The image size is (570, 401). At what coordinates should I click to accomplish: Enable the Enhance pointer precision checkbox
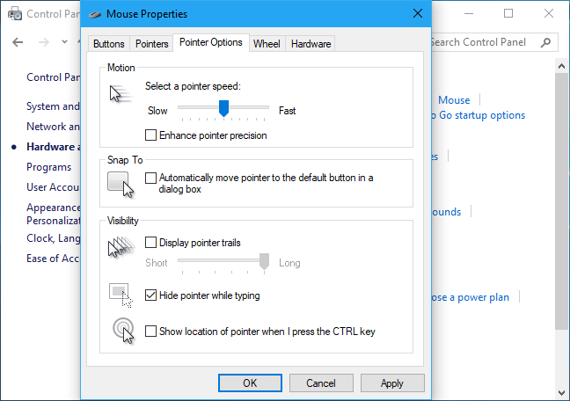click(151, 135)
